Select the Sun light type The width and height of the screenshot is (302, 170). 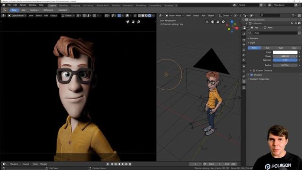[268, 48]
